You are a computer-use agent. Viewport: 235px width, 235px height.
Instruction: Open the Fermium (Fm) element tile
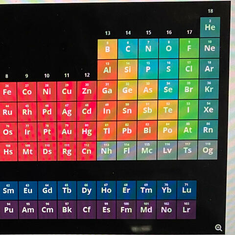click(126, 210)
